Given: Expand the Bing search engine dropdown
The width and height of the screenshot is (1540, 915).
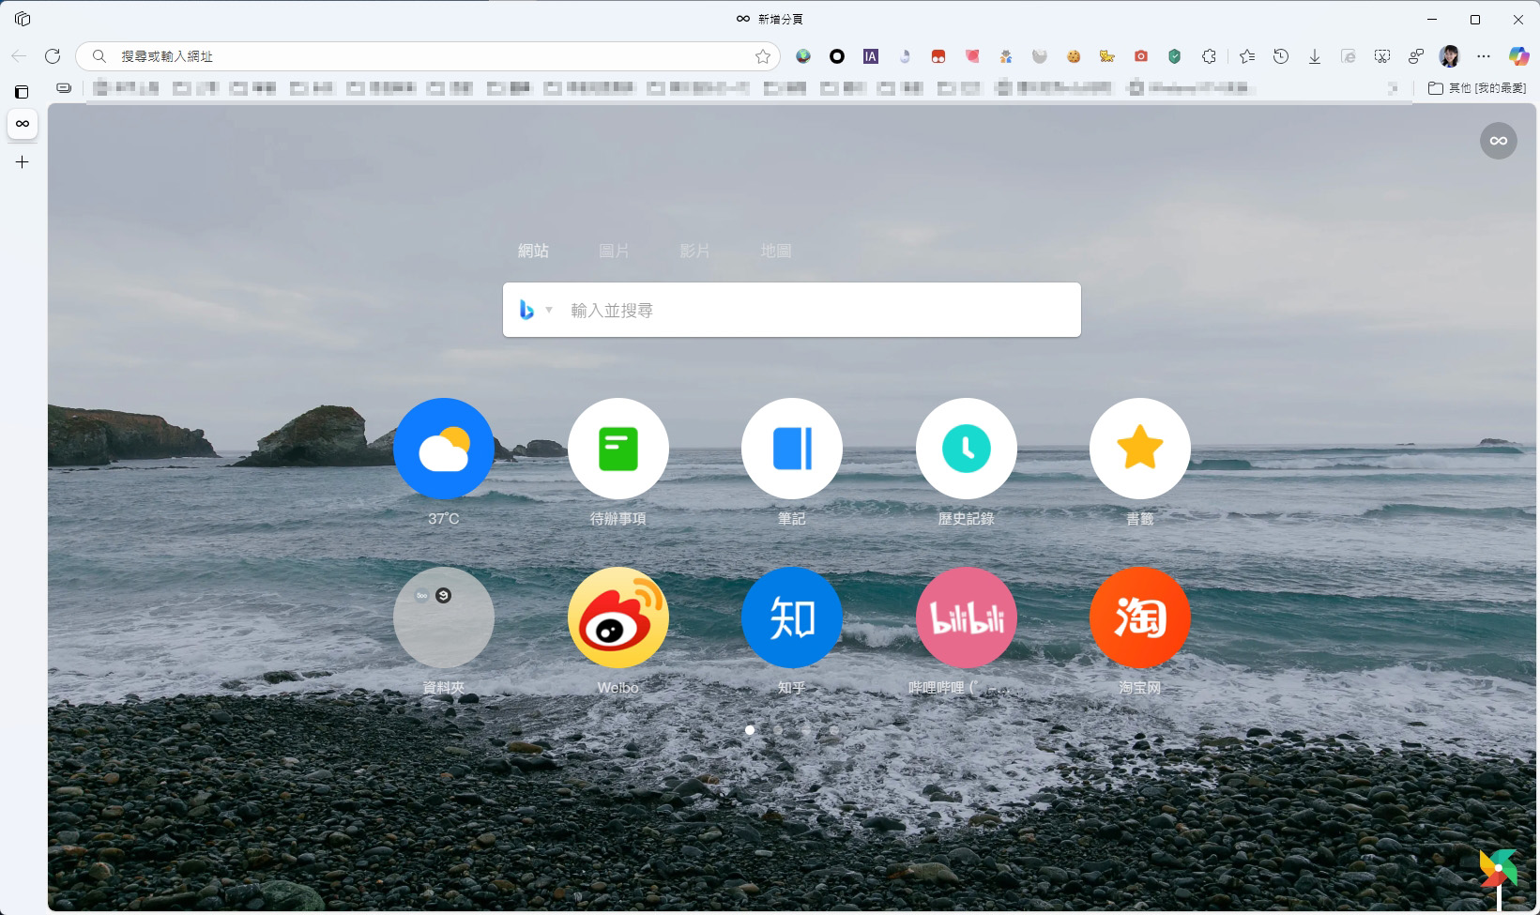Looking at the screenshot, I should [x=549, y=310].
